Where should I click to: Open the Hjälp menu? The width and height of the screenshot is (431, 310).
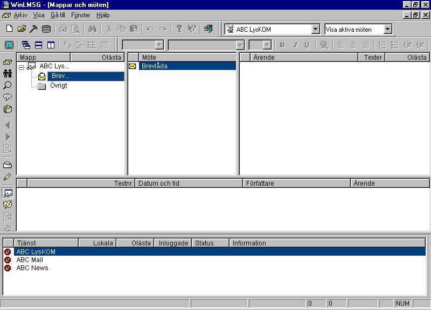pyautogui.click(x=103, y=15)
